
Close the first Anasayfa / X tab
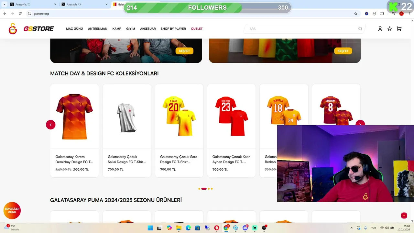click(x=55, y=5)
